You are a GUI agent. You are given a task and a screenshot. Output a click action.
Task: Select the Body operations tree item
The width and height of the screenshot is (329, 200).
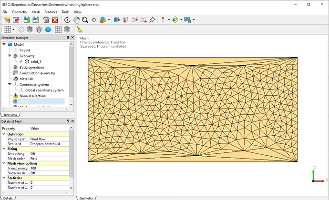32,67
